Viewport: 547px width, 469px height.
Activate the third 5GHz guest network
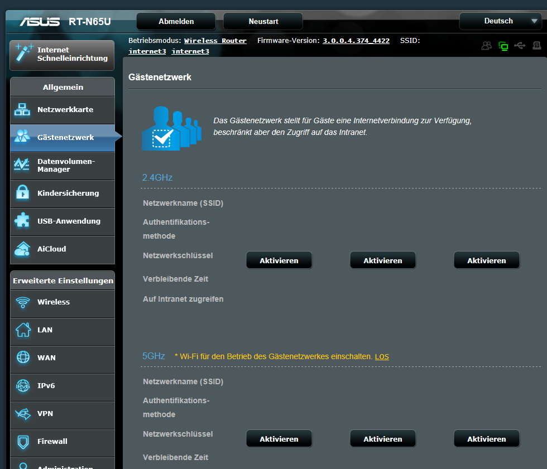pyautogui.click(x=486, y=439)
